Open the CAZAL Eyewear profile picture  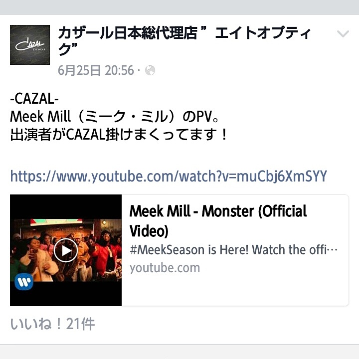[30, 45]
